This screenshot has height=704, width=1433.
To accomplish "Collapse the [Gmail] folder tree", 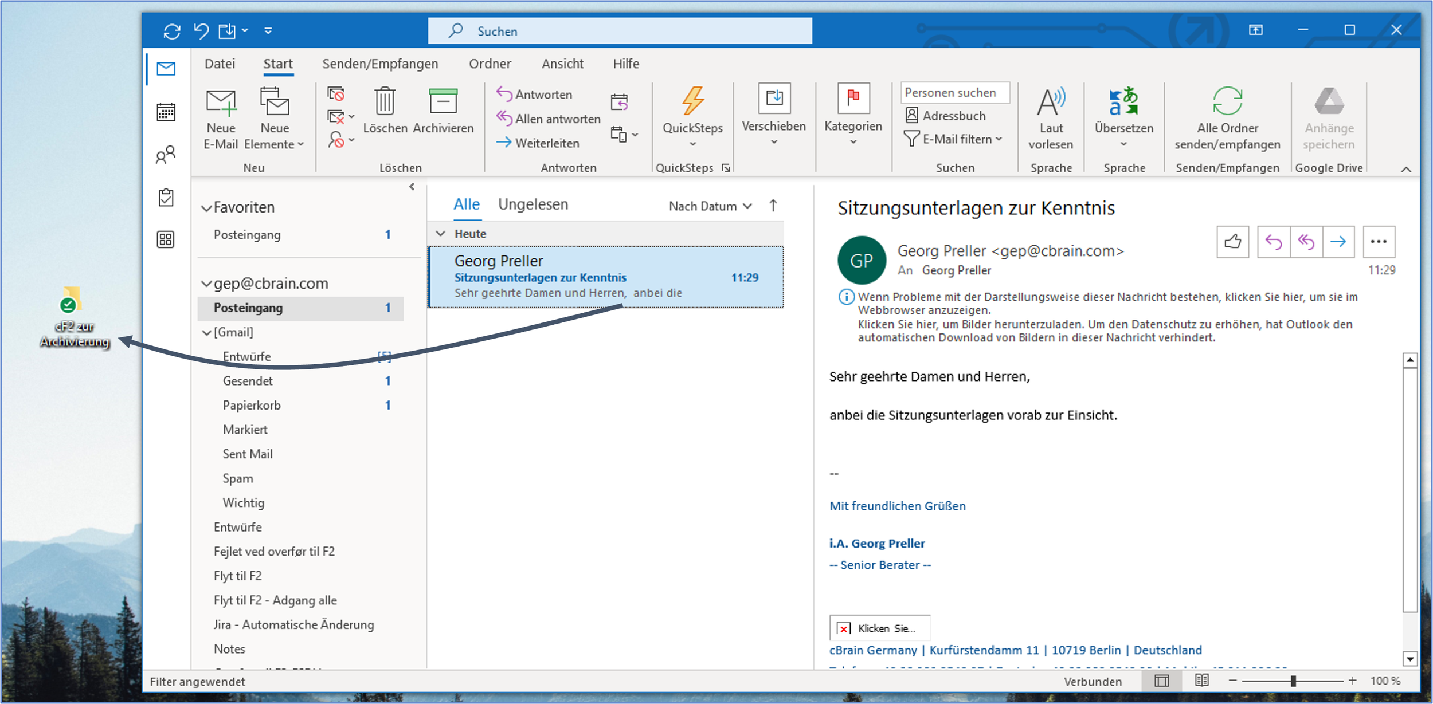I will coord(206,333).
